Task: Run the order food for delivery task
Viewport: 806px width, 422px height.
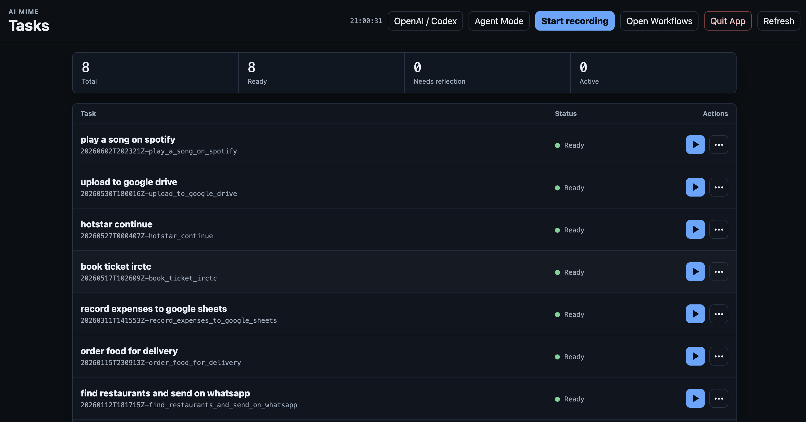Action: [695, 356]
